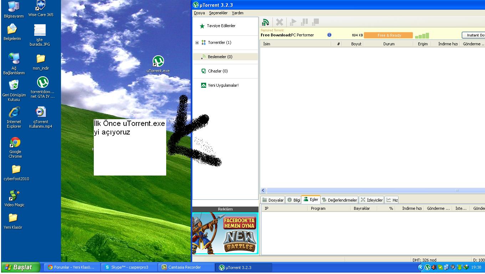
Task: Click the Free & Ready orange bar
Action: tap(388, 35)
